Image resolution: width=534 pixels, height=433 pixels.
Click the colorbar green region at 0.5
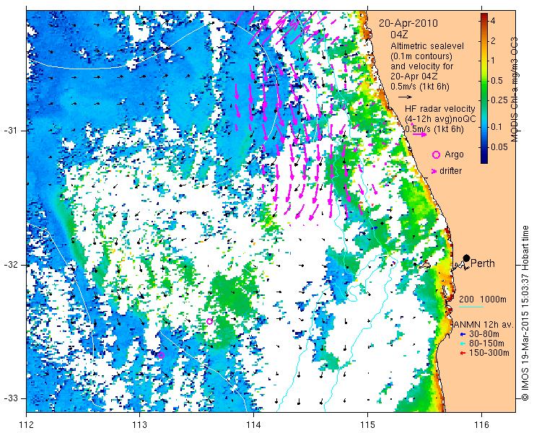click(484, 81)
